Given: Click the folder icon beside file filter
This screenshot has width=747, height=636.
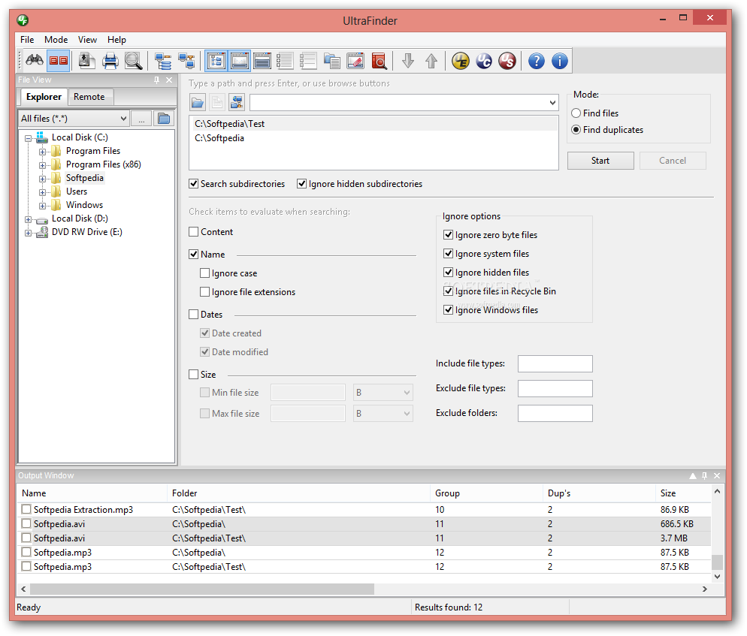Looking at the screenshot, I should tap(164, 119).
